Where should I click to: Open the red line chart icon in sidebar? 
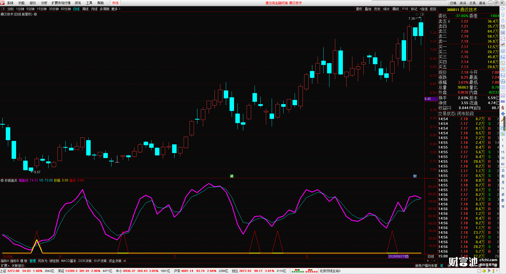pos(503,39)
